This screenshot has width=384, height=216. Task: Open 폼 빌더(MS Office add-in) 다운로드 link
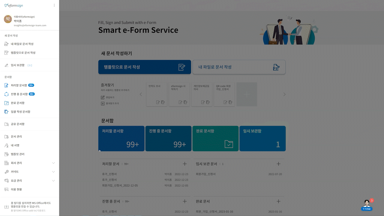(28, 211)
